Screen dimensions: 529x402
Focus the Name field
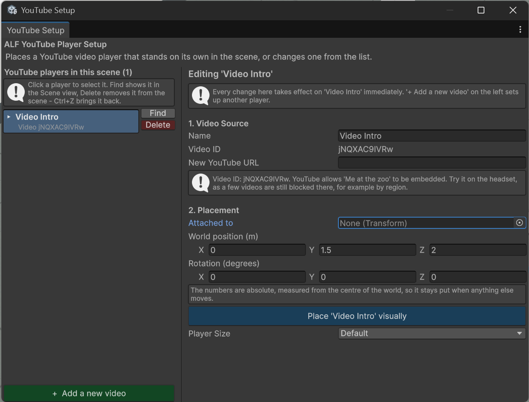click(x=432, y=136)
